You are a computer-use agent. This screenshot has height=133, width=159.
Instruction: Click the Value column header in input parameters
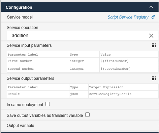[x=129, y=55]
